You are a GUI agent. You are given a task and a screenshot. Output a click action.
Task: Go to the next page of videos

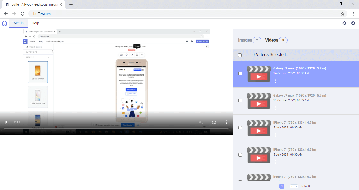point(296,186)
